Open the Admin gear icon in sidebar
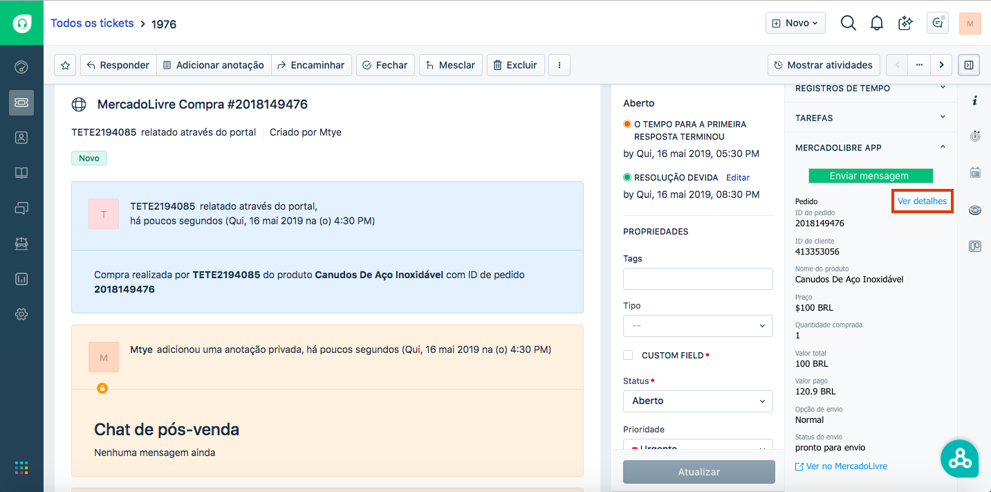Image resolution: width=991 pixels, height=492 pixels. 21,314
